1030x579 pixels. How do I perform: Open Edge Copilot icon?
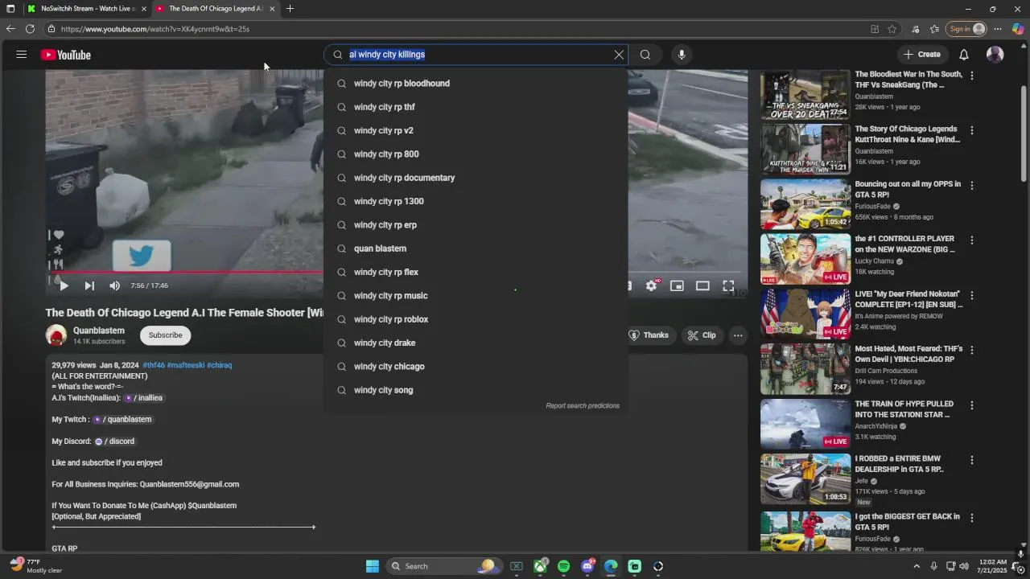tap(1018, 29)
